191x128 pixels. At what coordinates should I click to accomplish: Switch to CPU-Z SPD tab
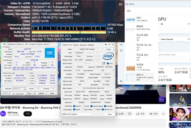(26, 44)
